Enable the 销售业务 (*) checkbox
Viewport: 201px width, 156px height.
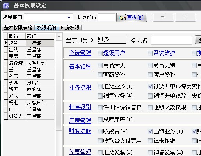[x=100, y=96]
